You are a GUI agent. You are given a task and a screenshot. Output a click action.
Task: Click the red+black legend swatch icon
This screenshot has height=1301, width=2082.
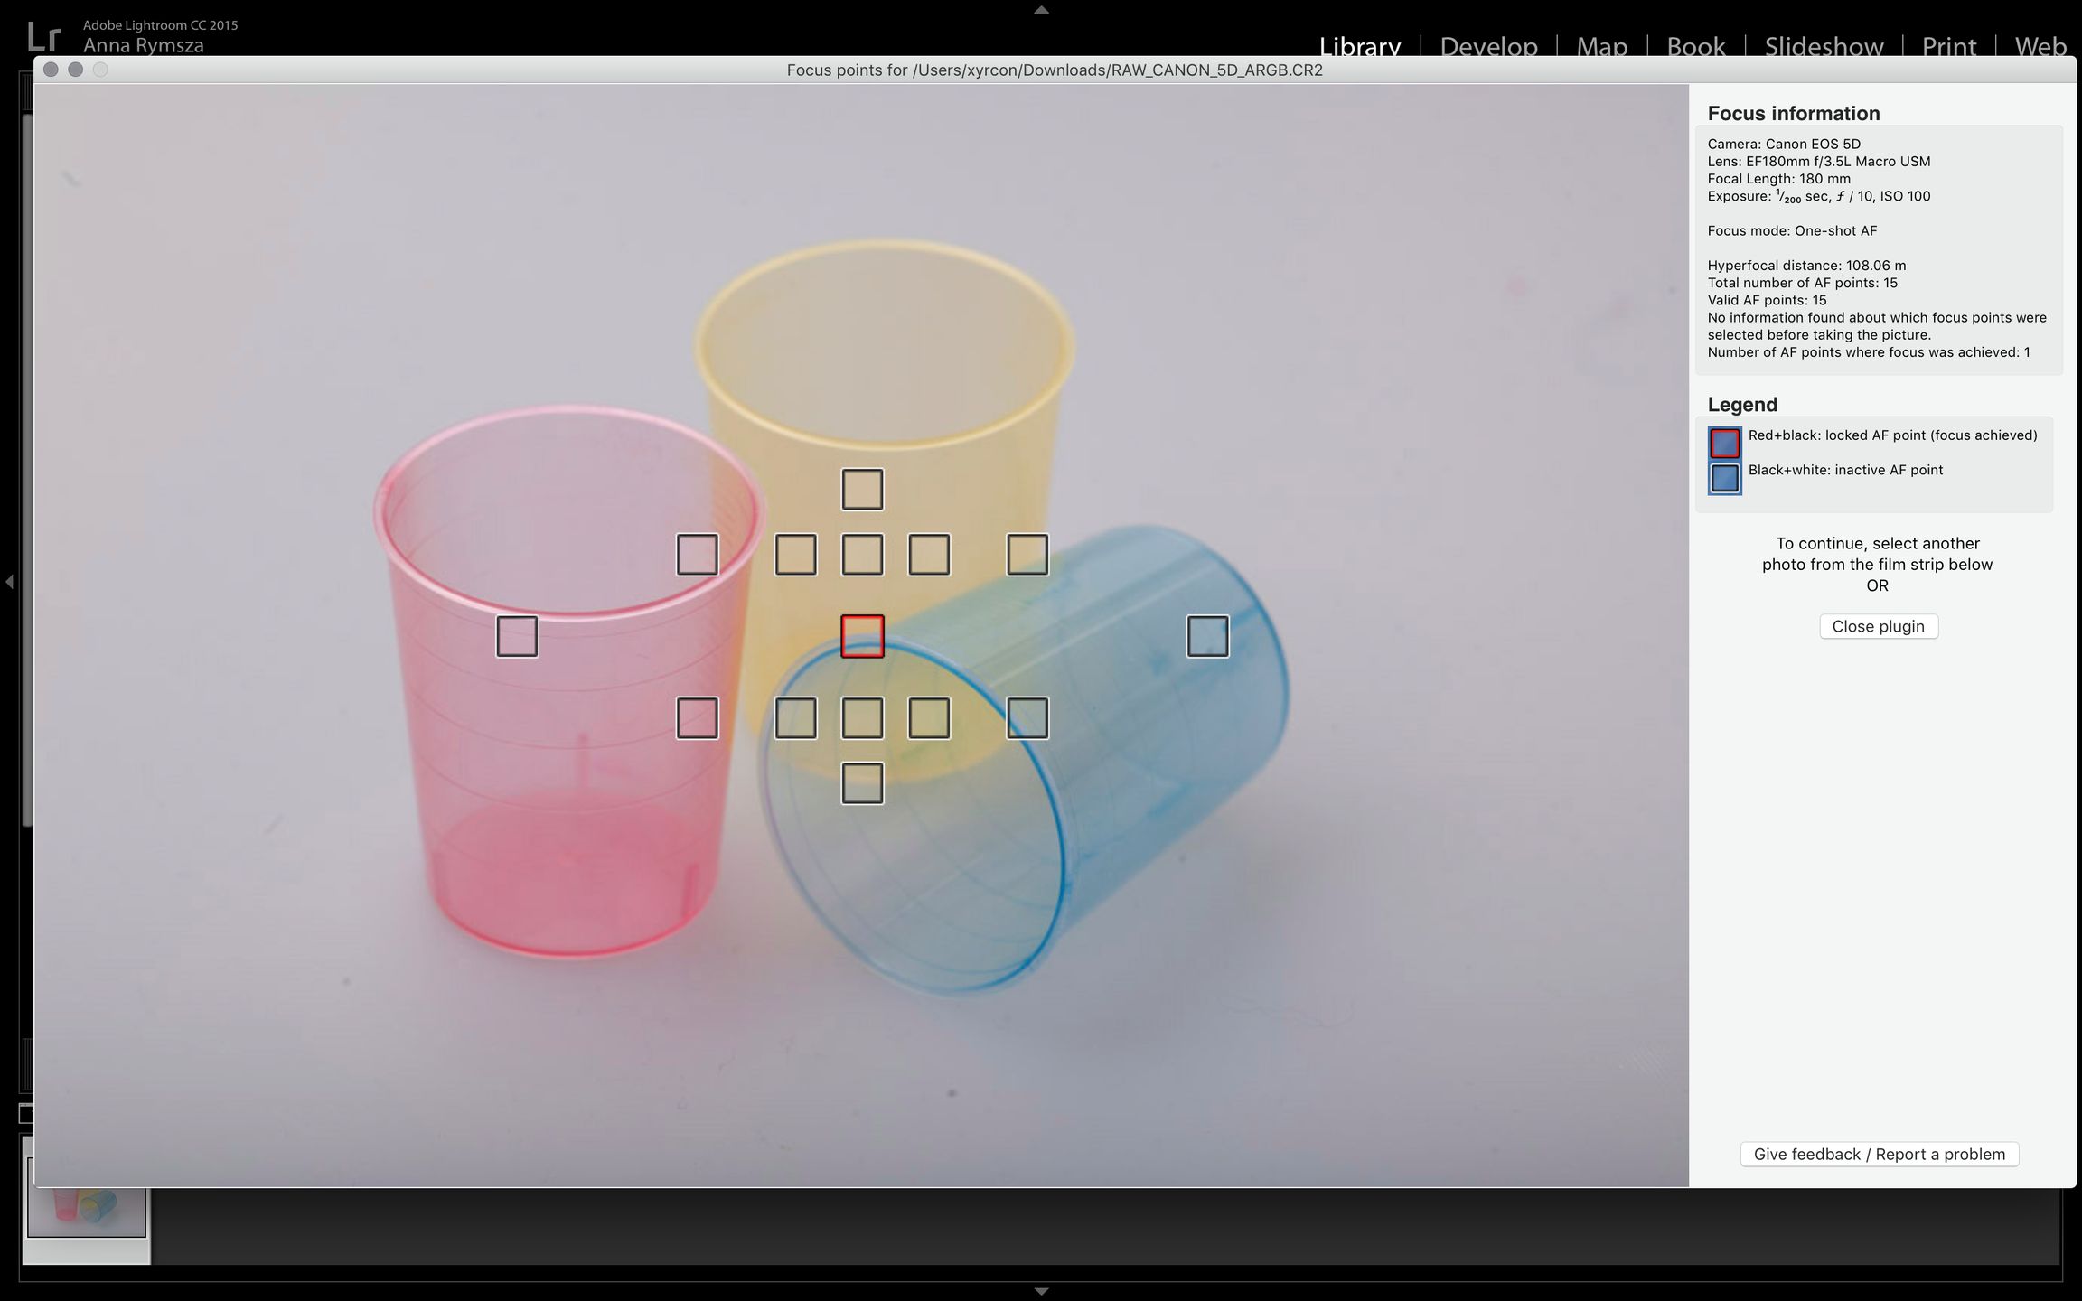[x=1724, y=443]
